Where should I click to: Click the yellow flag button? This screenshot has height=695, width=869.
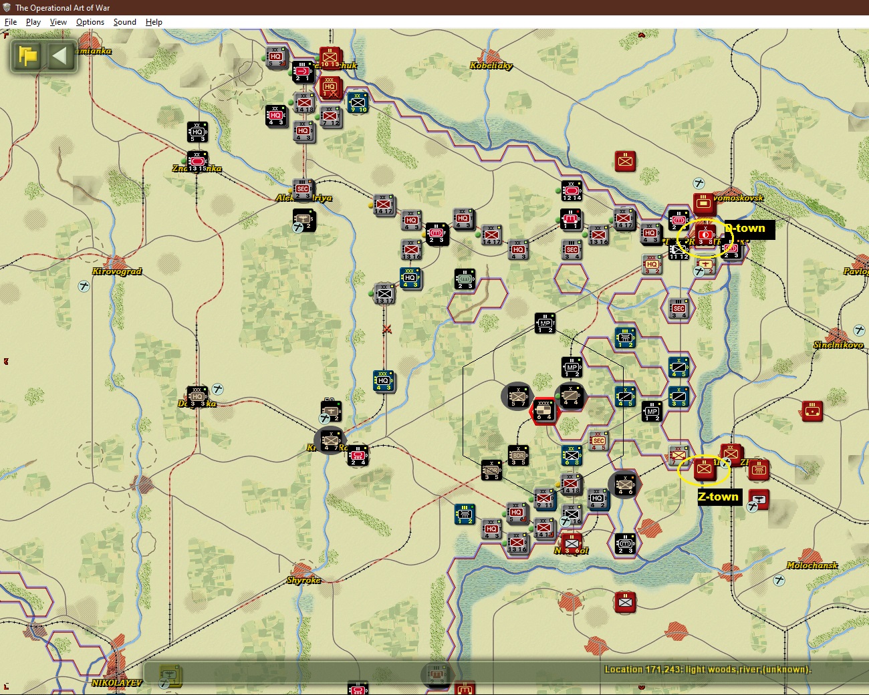(28, 55)
